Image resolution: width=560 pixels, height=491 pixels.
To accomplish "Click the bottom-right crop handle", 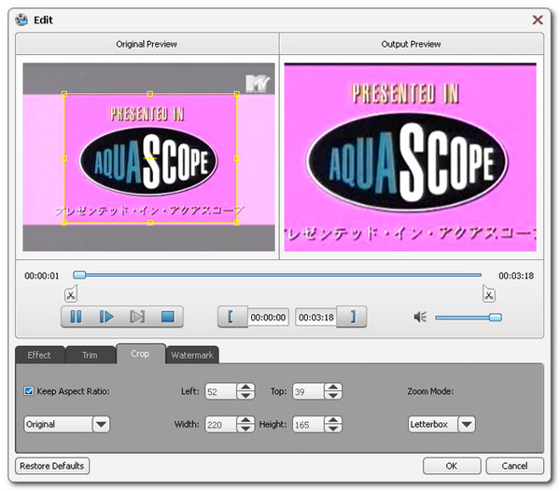I will coord(236,223).
